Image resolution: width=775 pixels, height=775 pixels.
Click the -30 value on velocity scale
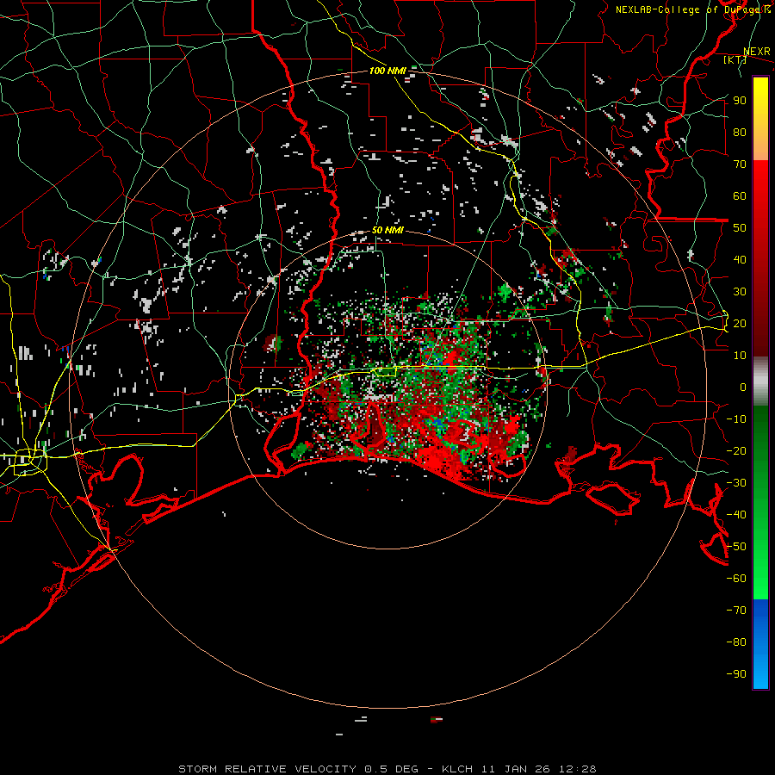coord(736,483)
